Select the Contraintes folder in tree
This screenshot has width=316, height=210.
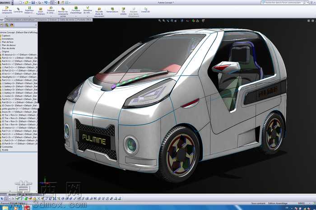point(7,147)
